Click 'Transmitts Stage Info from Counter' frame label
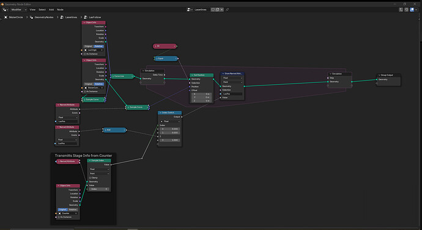 click(83, 156)
